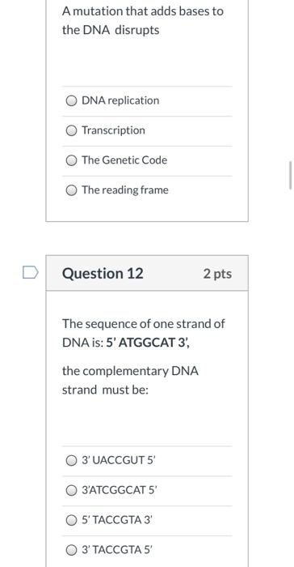Screen dimensions: 294x567
Task: Mark the 'The reading frame' radio circle
Action: (x=71, y=190)
